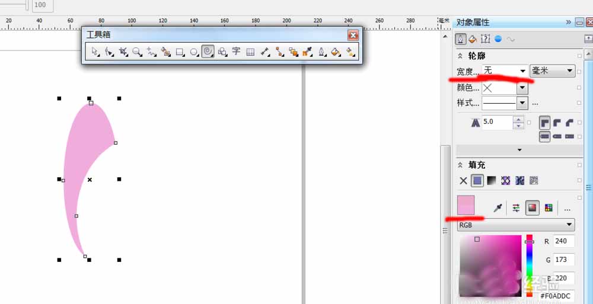Select Fountain Fill gradient type

click(x=491, y=181)
